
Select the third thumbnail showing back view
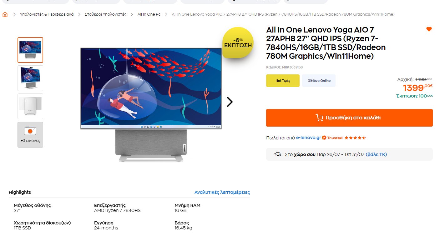tap(30, 106)
